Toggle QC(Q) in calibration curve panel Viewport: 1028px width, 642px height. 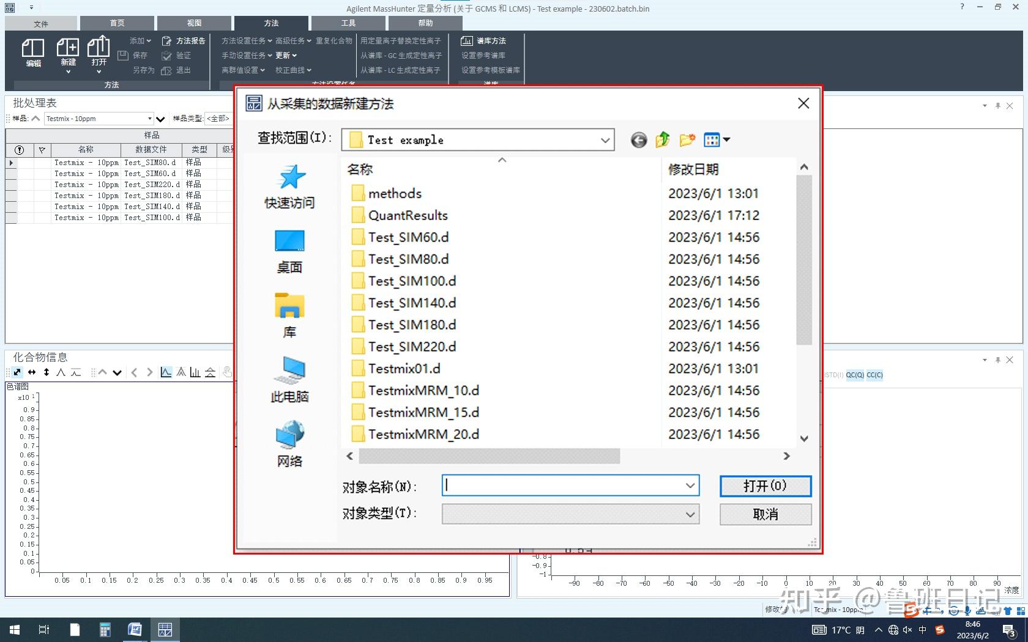pyautogui.click(x=855, y=375)
